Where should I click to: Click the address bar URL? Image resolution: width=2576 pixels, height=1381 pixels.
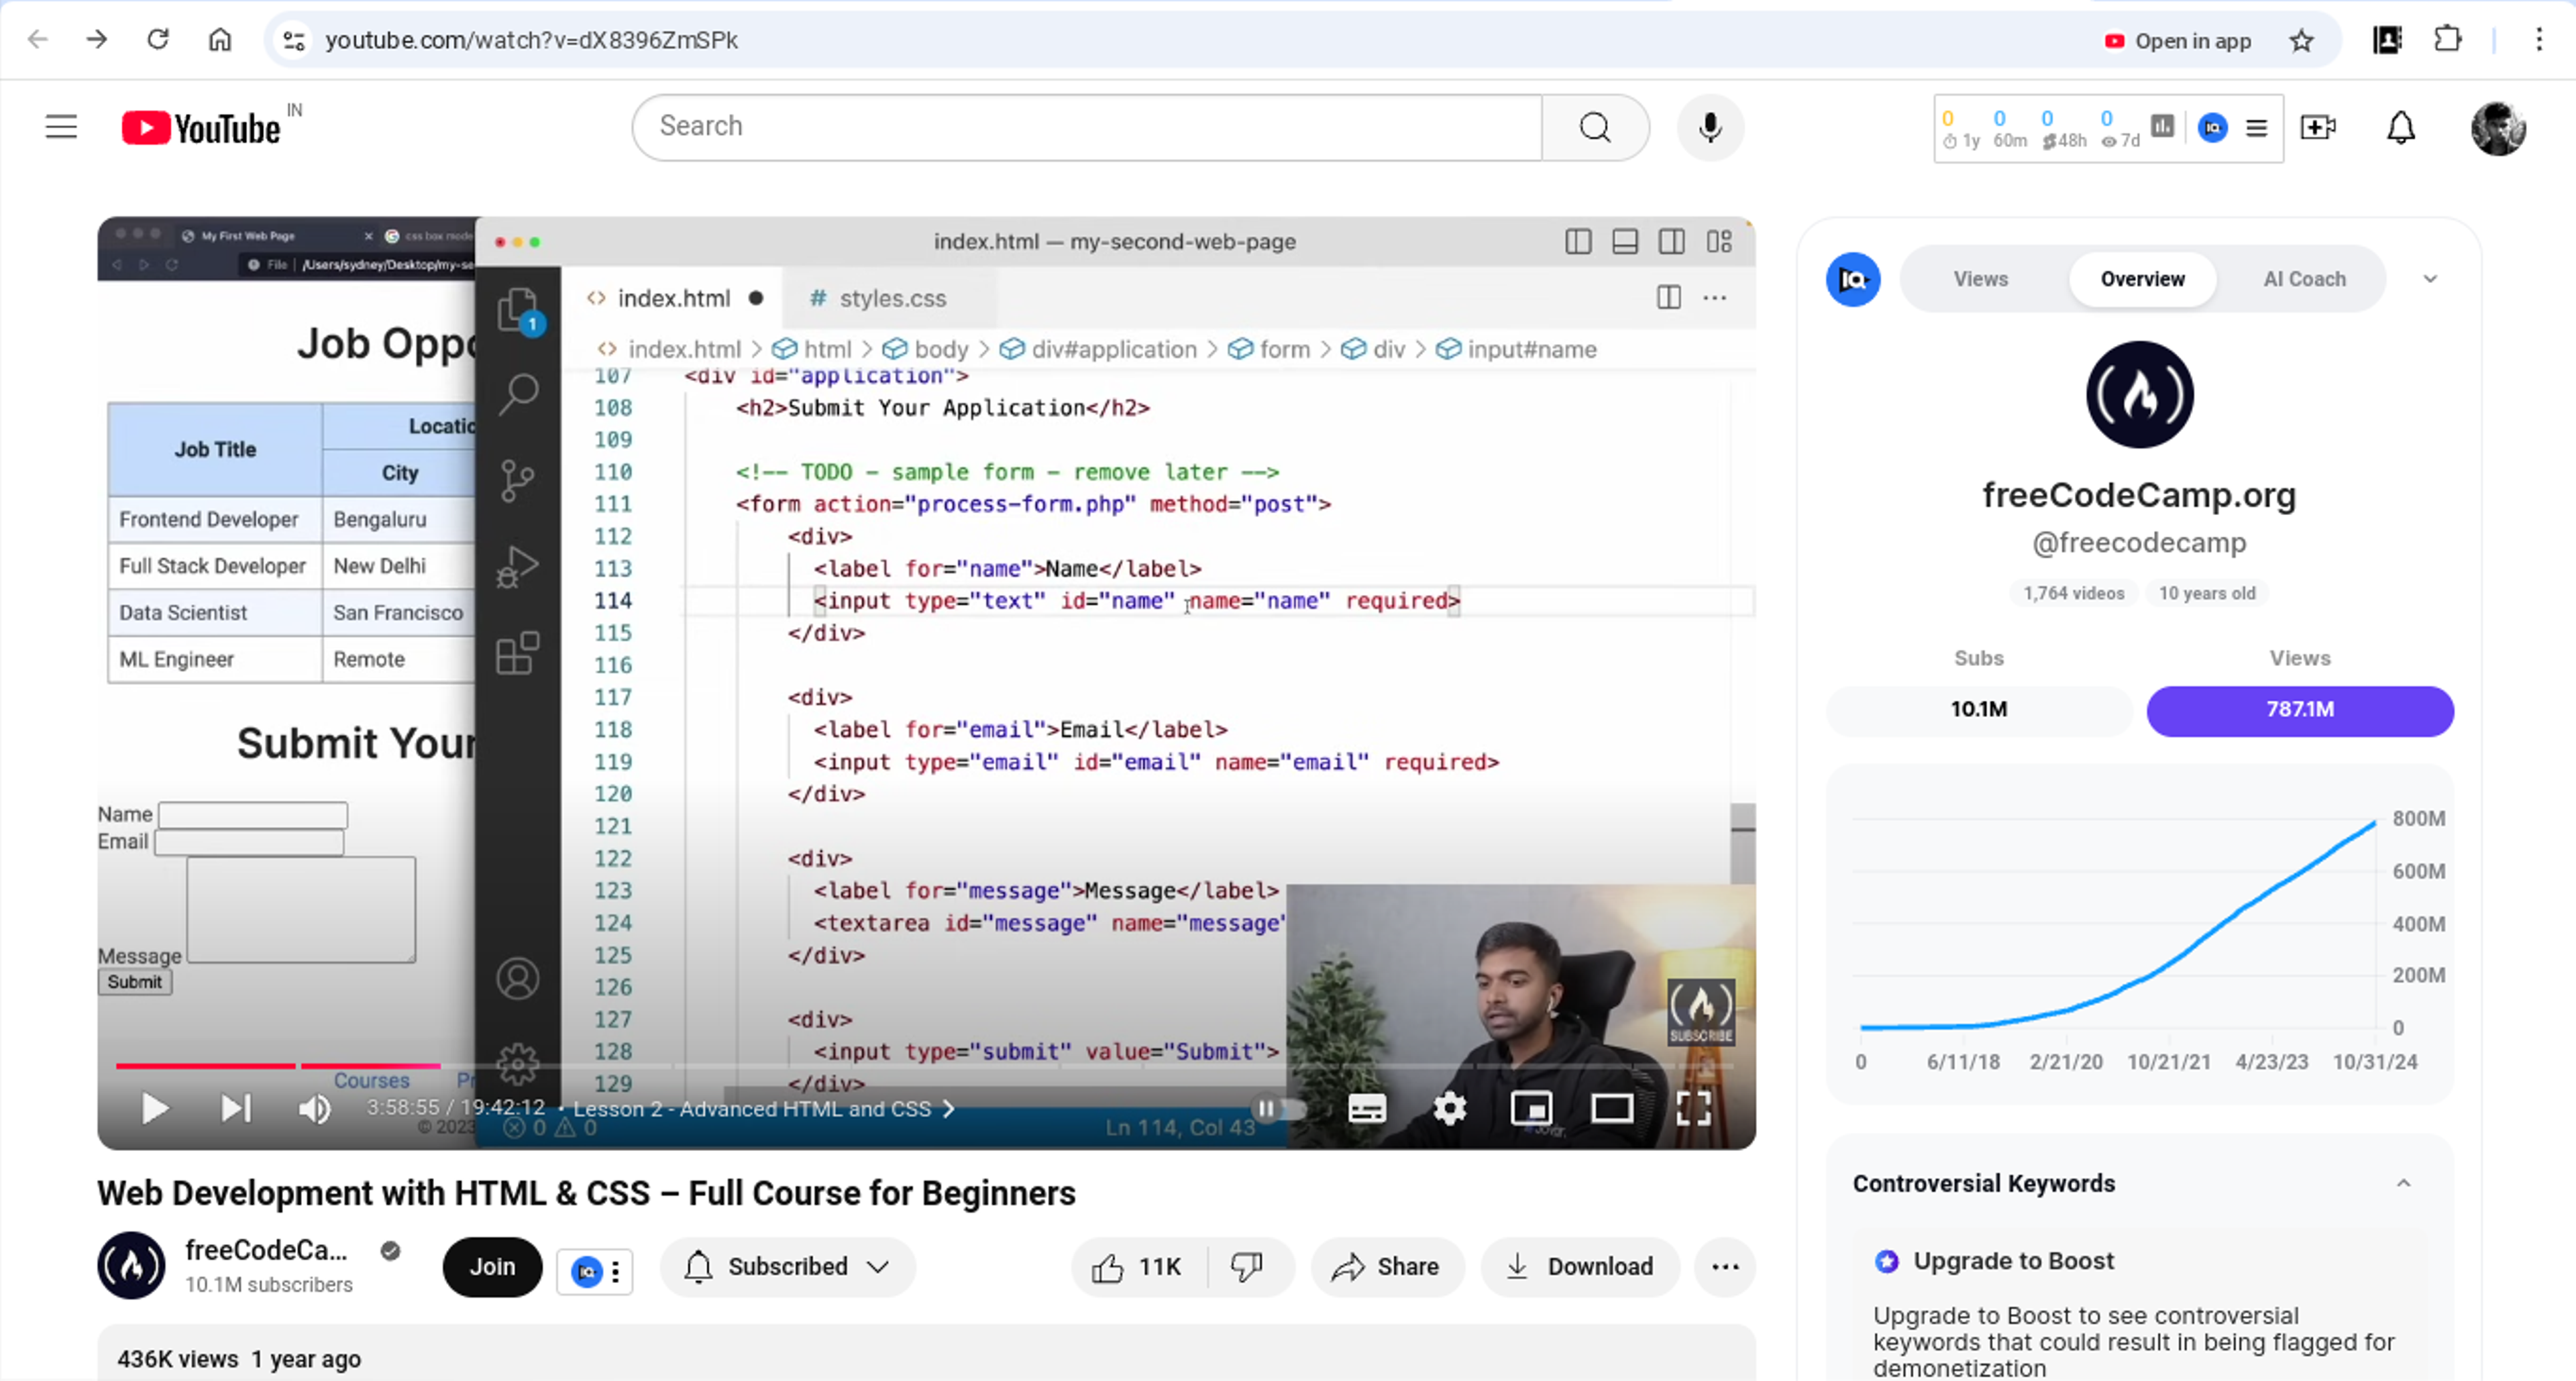(531, 40)
